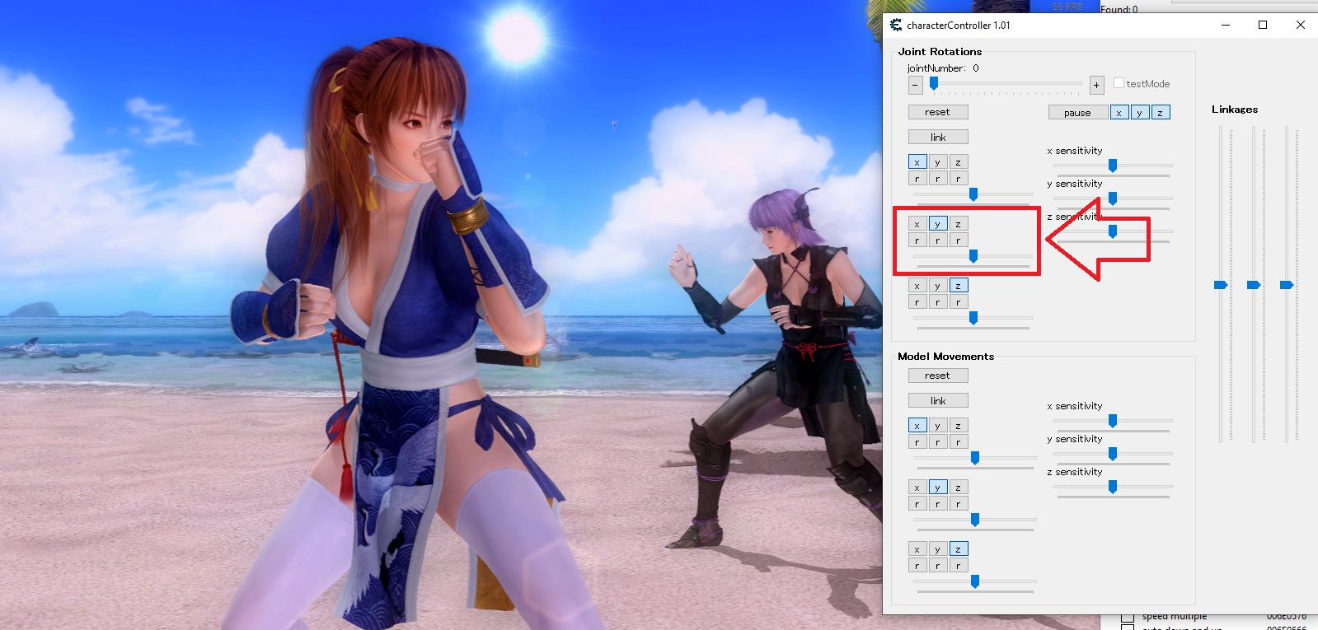The width and height of the screenshot is (1318, 630).
Task: Toggle x in the top Model Movements axis group
Action: click(x=917, y=426)
